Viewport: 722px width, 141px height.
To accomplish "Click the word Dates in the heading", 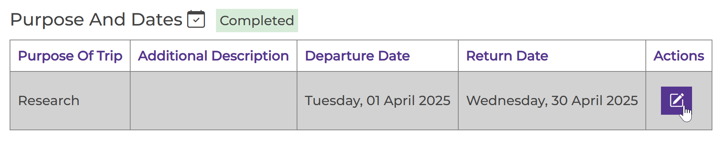I will point(157,19).
